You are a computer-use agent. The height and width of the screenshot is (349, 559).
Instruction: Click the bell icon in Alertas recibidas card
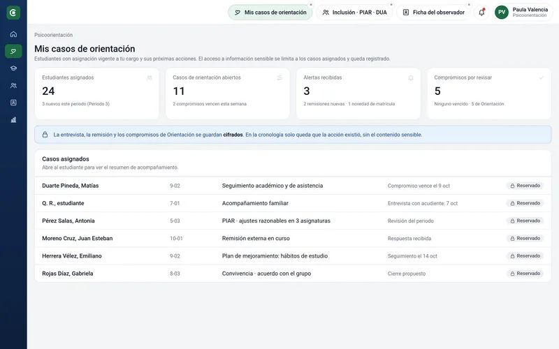click(411, 77)
